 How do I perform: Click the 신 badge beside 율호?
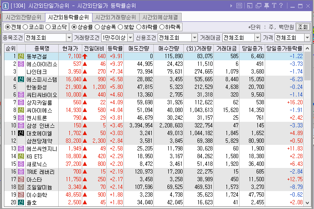pos(21,203)
